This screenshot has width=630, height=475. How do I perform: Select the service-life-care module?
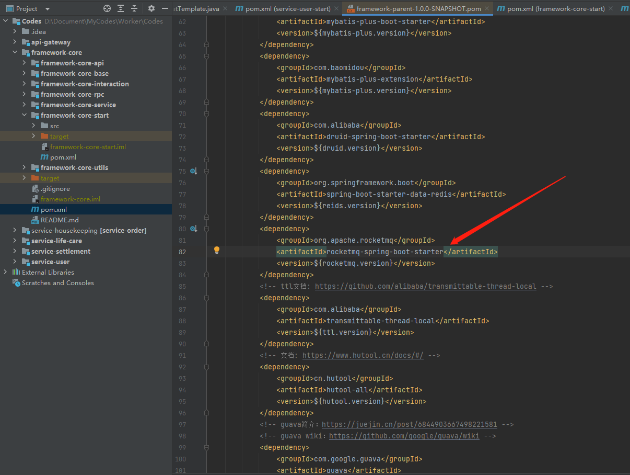[x=56, y=241]
